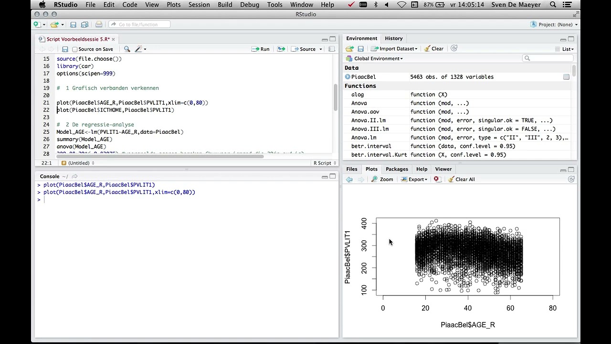Open the new file icon in main toolbar
Image resolution: width=611 pixels, height=344 pixels.
37,24
